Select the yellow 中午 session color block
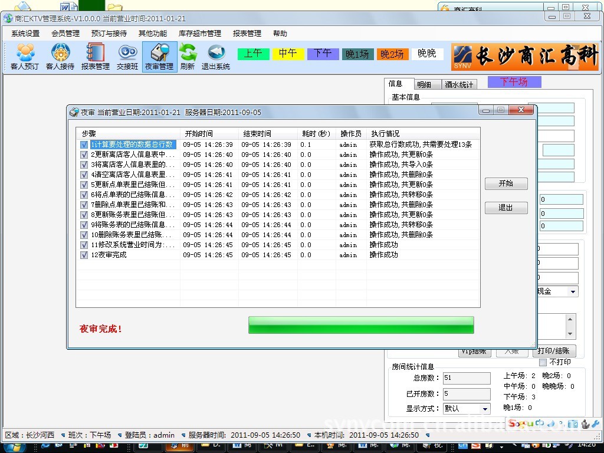Screen dimensions: 604x453 [x=288, y=54]
